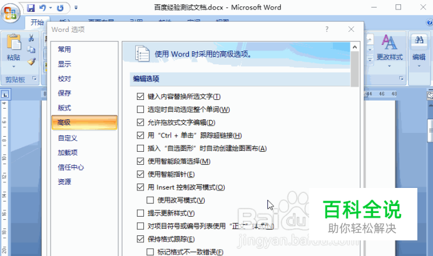Screen dimensions: 433x256
Task: Expand the Paste dropdown arrow
Action: tap(14, 66)
